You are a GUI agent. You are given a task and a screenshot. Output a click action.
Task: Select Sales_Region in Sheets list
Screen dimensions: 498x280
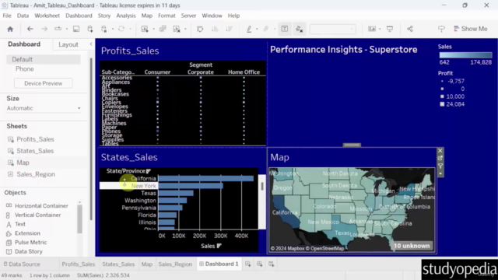(36, 174)
